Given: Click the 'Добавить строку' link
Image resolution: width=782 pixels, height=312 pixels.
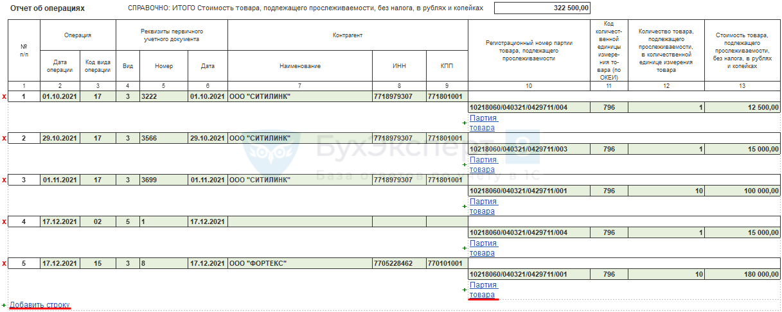Looking at the screenshot, I should (x=40, y=304).
